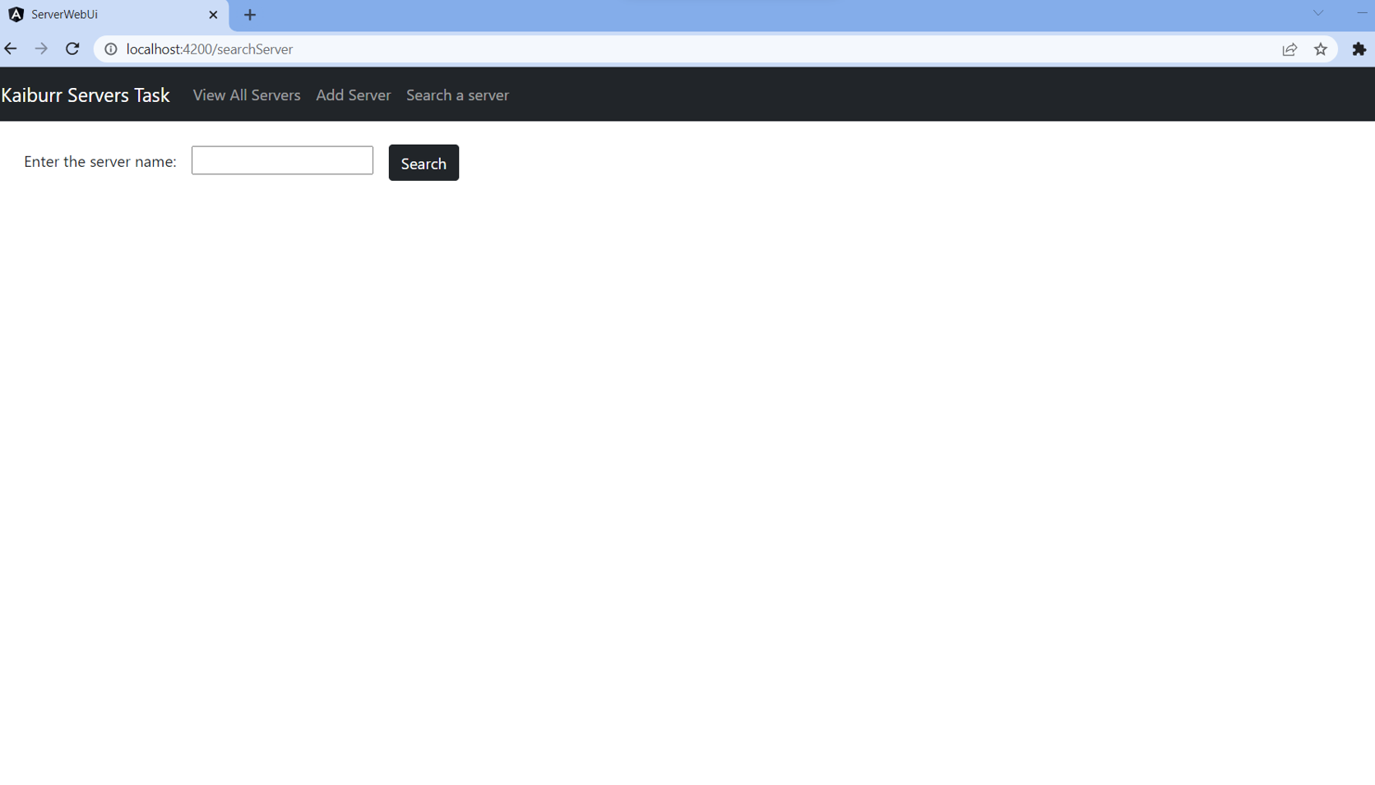Reload the current page
Image resolution: width=1375 pixels, height=785 pixels.
pyautogui.click(x=72, y=48)
